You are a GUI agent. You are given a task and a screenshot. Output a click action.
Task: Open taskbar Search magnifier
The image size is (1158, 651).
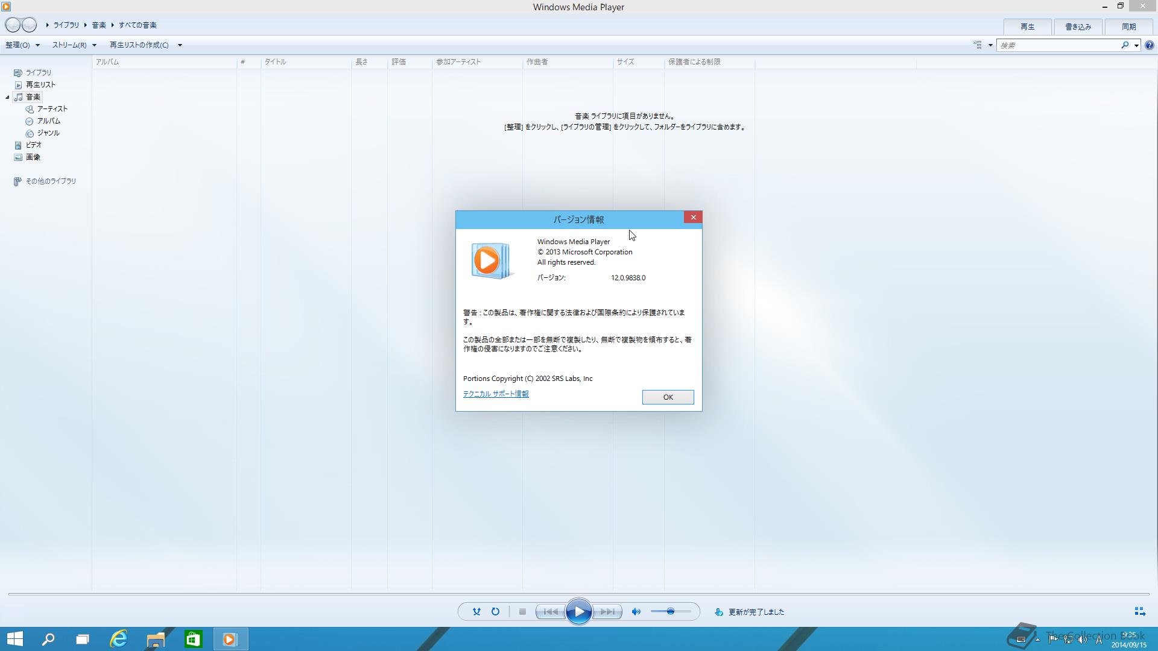point(48,639)
